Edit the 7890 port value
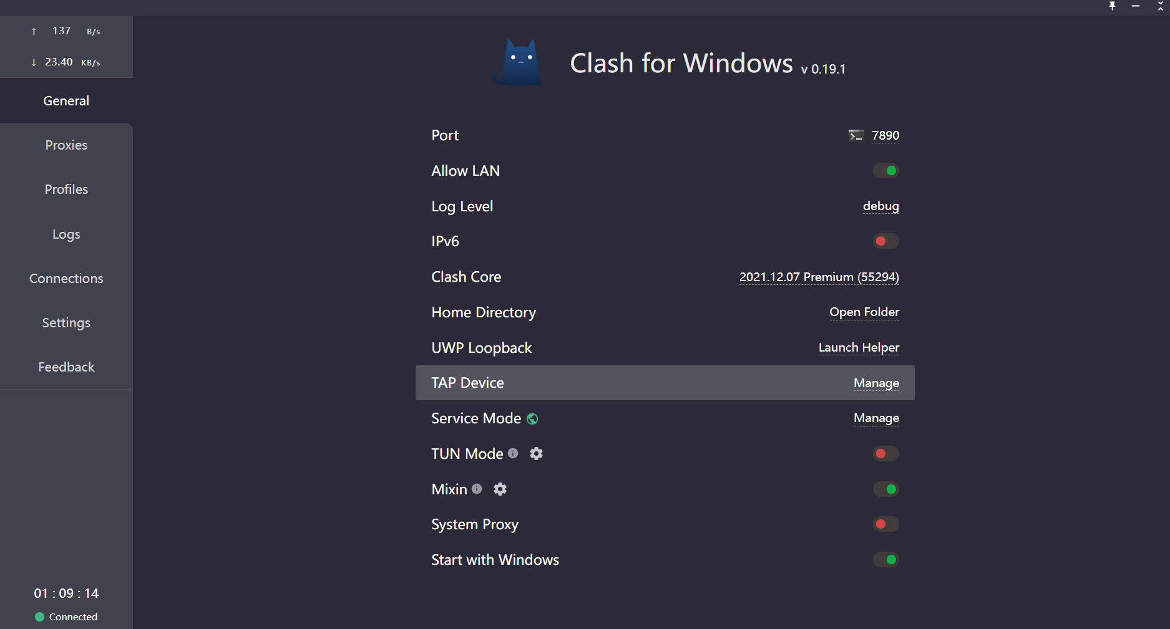1170x629 pixels. click(x=885, y=135)
